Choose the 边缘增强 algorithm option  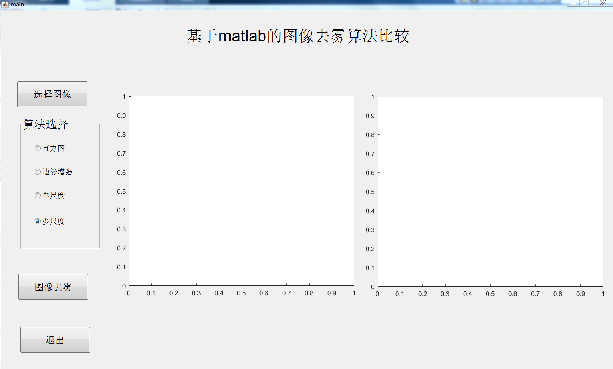(54, 172)
